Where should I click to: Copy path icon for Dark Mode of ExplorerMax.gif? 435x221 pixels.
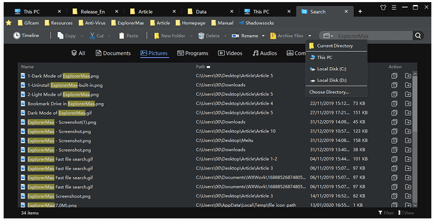pyautogui.click(x=394, y=113)
